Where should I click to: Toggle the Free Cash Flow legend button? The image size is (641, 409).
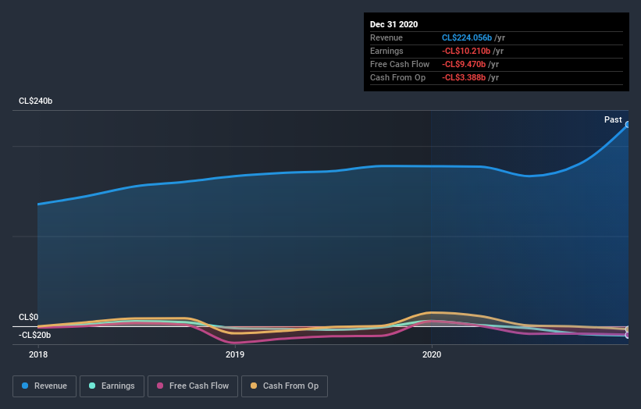(x=193, y=386)
